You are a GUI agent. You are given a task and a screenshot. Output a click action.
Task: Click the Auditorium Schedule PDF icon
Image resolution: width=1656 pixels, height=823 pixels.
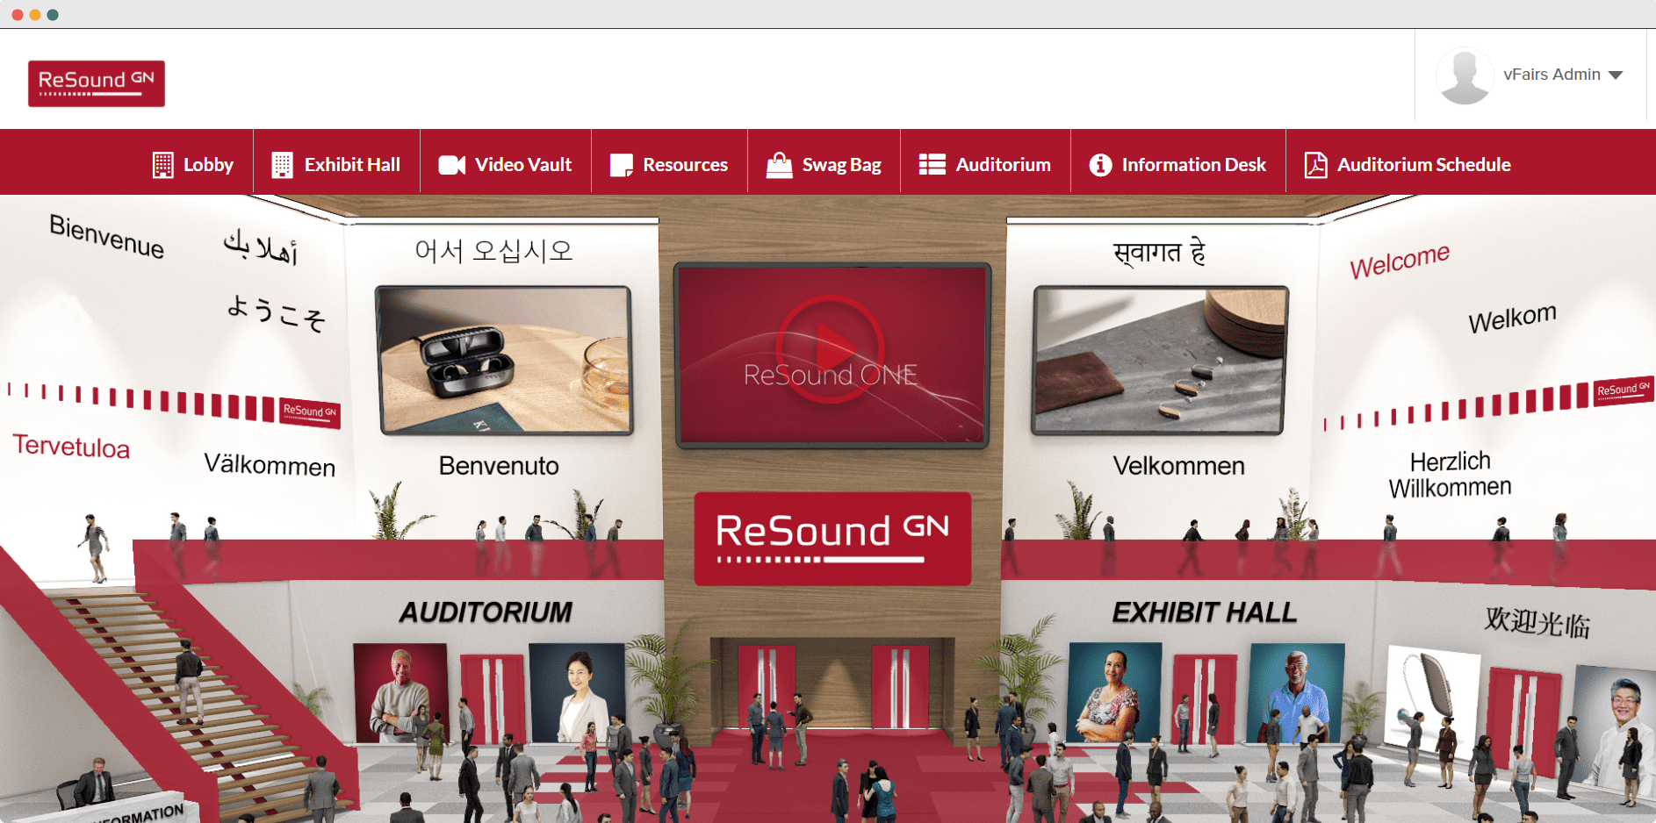1315,165
